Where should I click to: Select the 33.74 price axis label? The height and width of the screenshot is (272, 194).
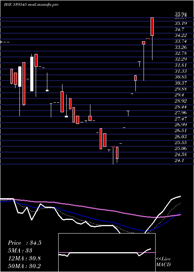click(180, 41)
